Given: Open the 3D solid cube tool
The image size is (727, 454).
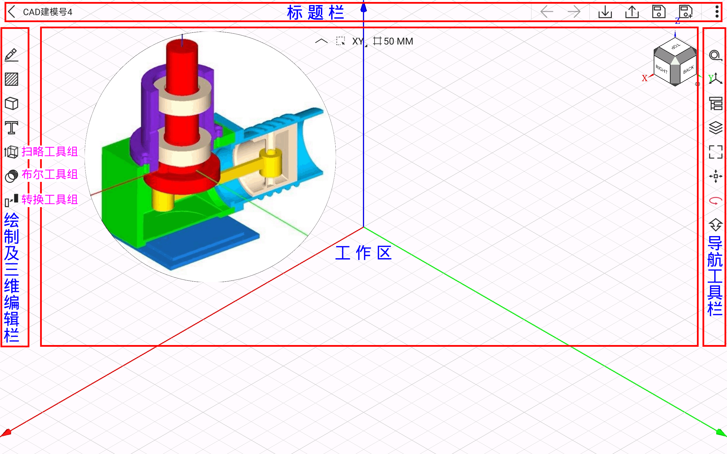Looking at the screenshot, I should click(11, 104).
